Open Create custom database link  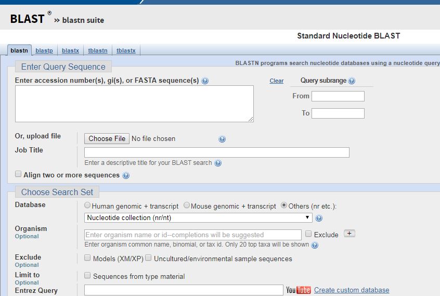pos(352,290)
